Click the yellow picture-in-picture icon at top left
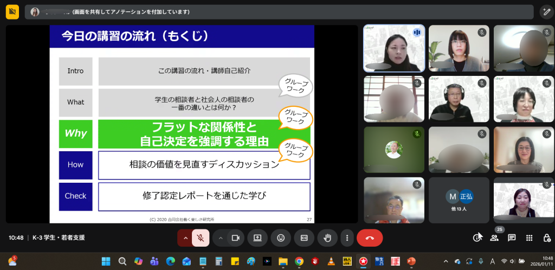The image size is (555, 270). (12, 11)
